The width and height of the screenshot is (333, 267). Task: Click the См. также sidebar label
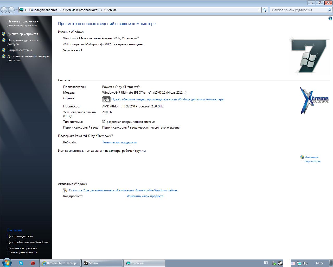[x=15, y=230]
